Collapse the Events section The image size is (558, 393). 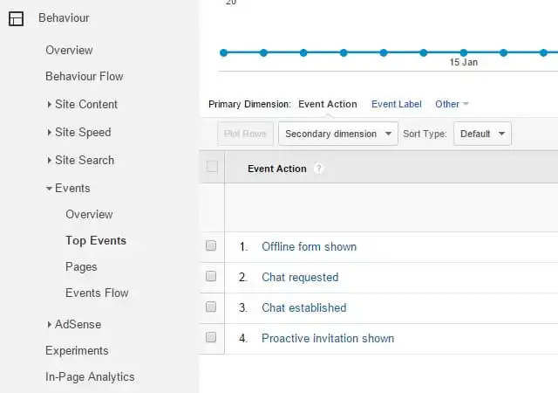pos(71,188)
